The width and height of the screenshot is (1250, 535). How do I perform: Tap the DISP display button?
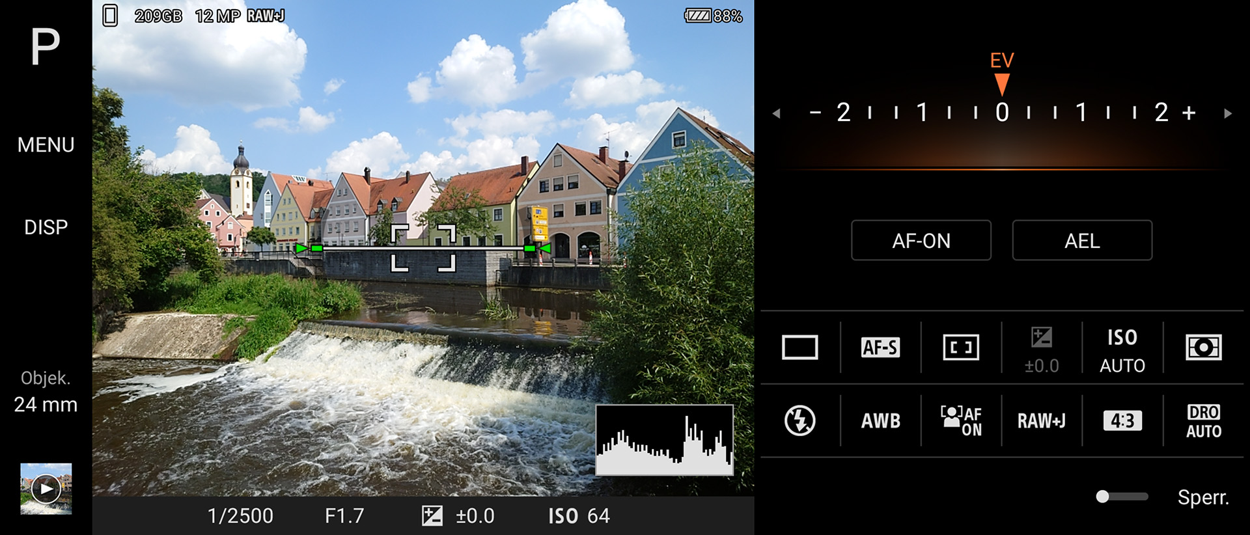tap(46, 227)
